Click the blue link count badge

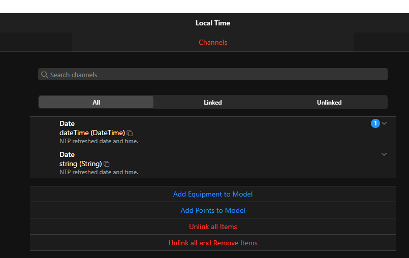[375, 123]
